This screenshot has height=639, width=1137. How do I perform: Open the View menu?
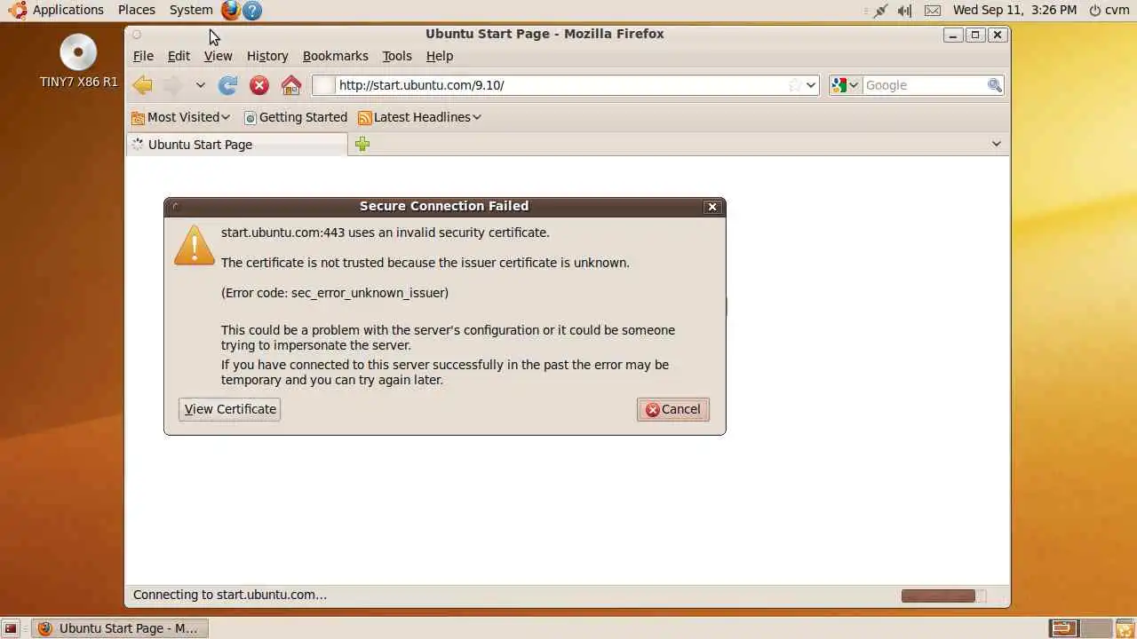tap(218, 56)
